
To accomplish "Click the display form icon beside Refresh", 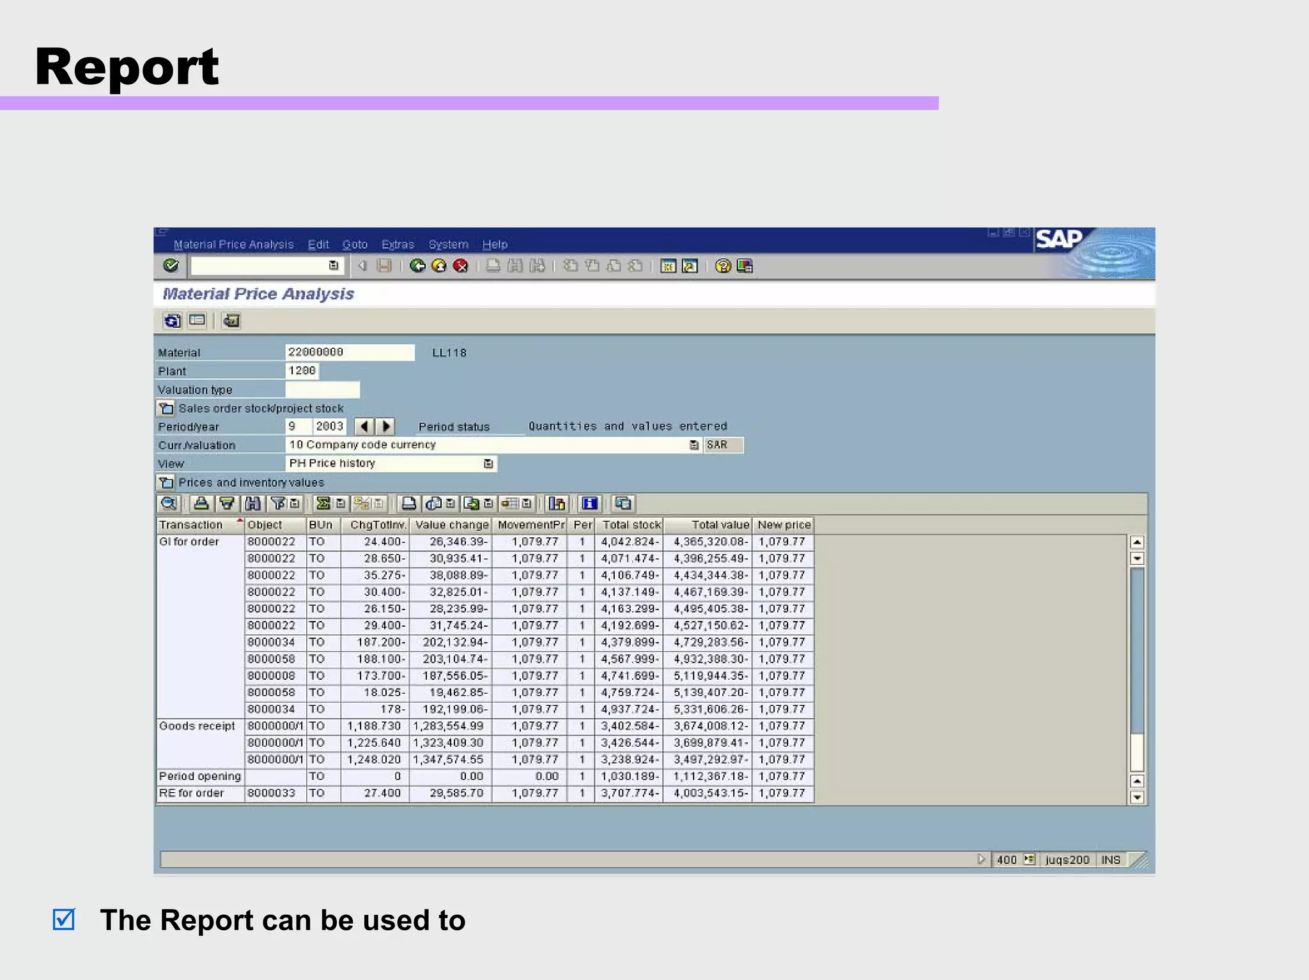I will [x=197, y=321].
